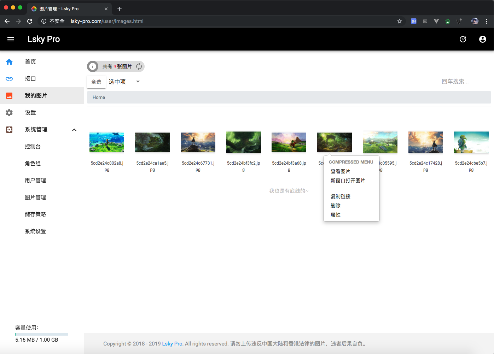Select the 我的图片 image icon
The image size is (494, 354).
[x=9, y=95]
